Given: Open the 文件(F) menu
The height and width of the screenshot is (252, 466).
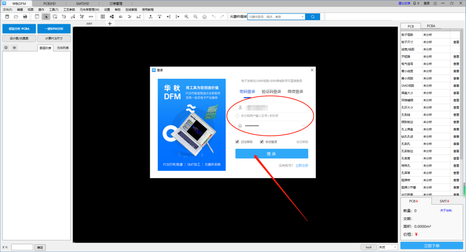Looking at the screenshot, I should [x=7, y=9].
